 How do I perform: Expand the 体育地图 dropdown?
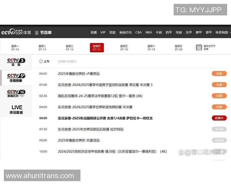click(x=223, y=32)
